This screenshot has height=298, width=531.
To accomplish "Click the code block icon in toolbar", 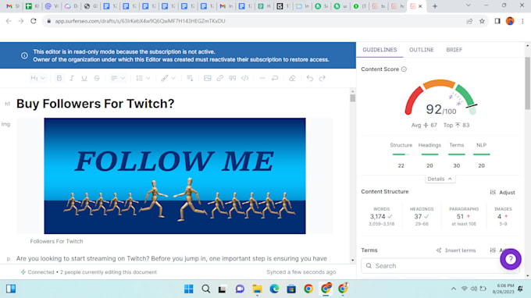I will click(x=245, y=78).
